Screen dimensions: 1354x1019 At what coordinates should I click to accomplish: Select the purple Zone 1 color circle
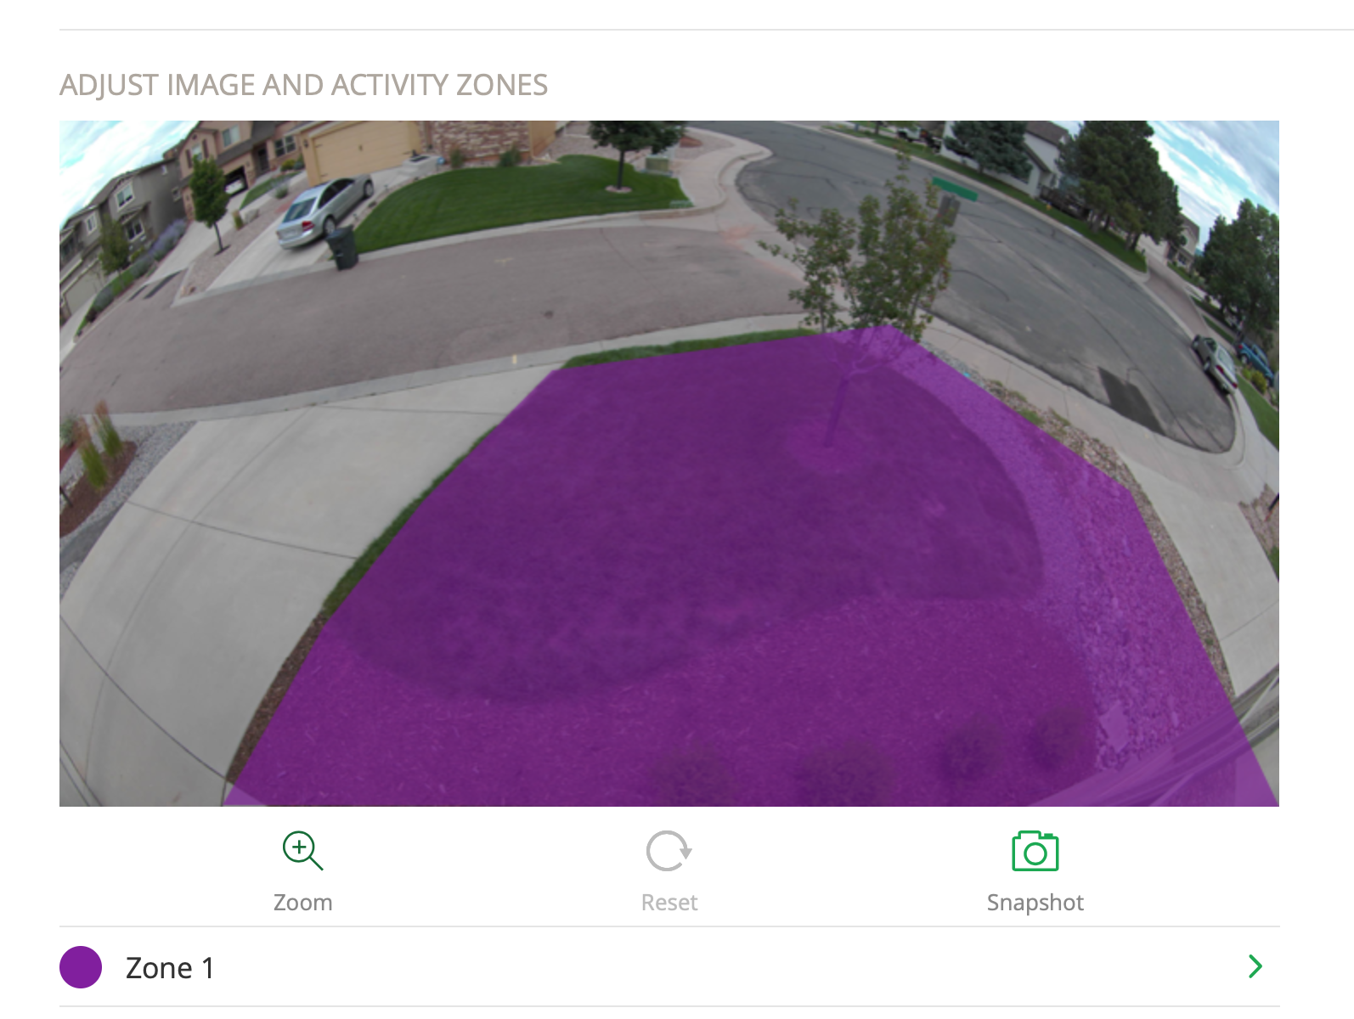click(81, 967)
